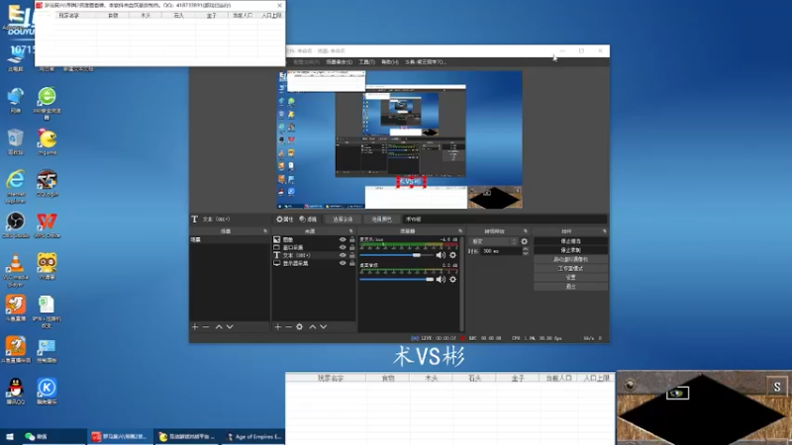Open the yellow raccoon YY desktop icon
792x445 pixels.
click(x=47, y=266)
